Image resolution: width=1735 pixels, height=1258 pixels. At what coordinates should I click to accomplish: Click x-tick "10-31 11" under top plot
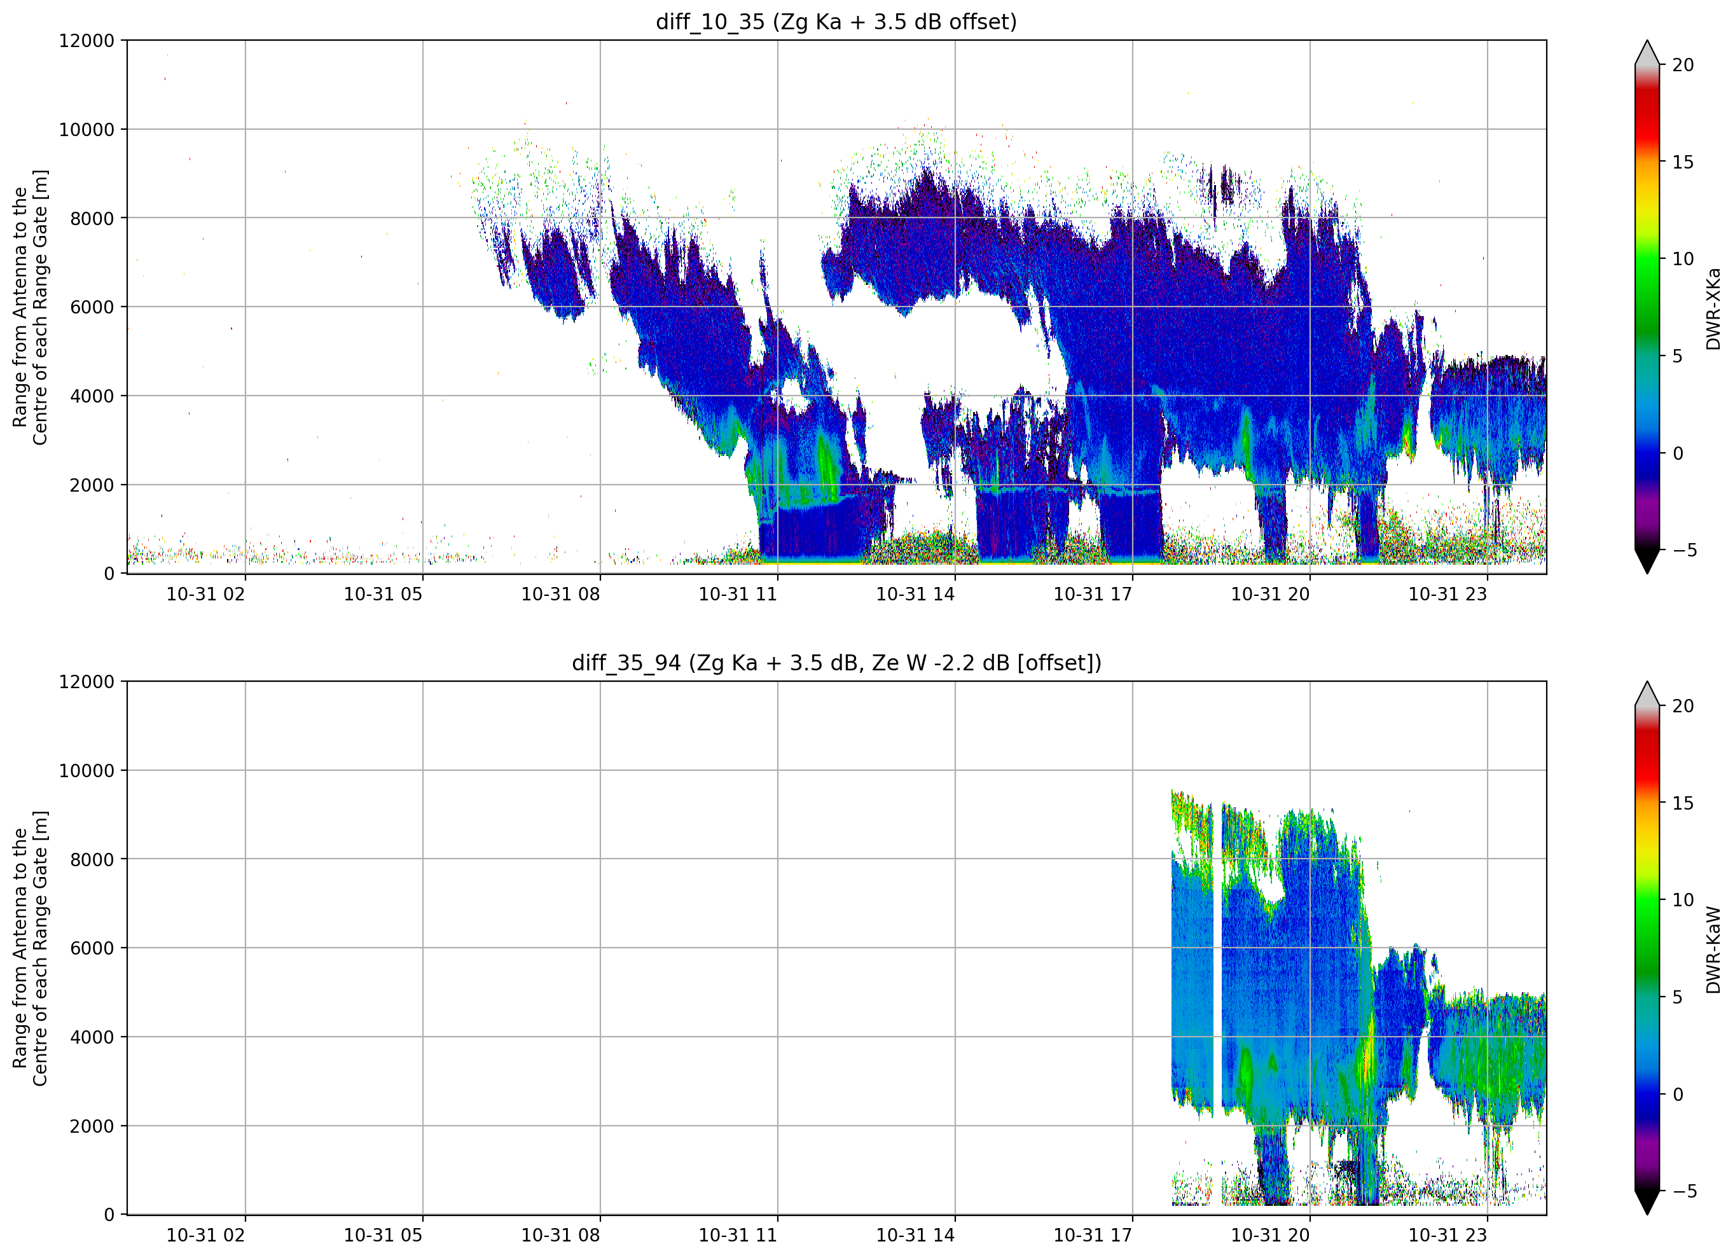pos(738,595)
